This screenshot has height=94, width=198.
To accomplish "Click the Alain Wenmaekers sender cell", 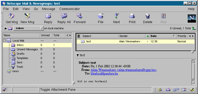I will point(130,41).
